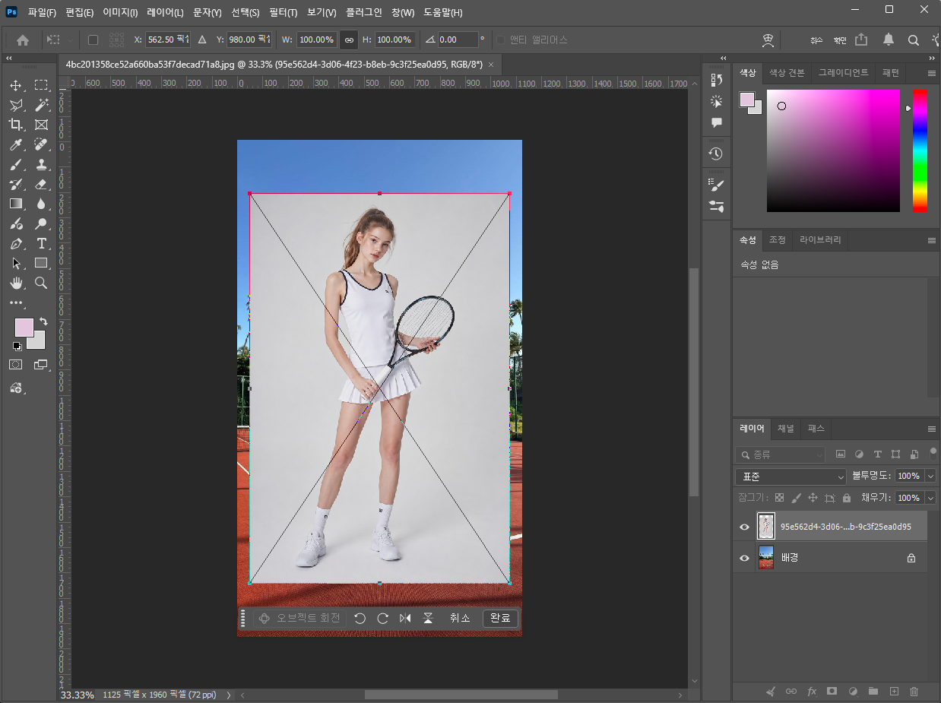Expand the toolbar double-arrow

[x=9, y=58]
